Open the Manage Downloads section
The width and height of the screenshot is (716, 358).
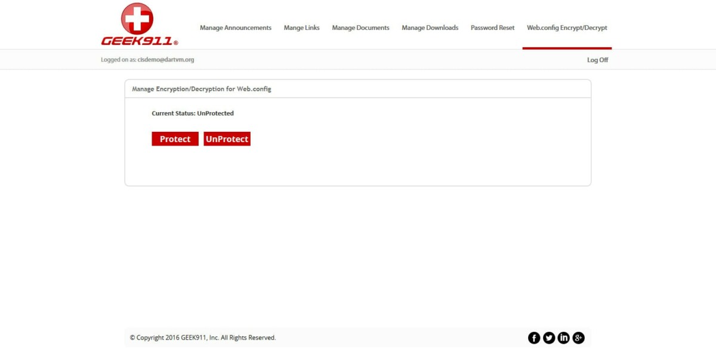click(x=430, y=27)
